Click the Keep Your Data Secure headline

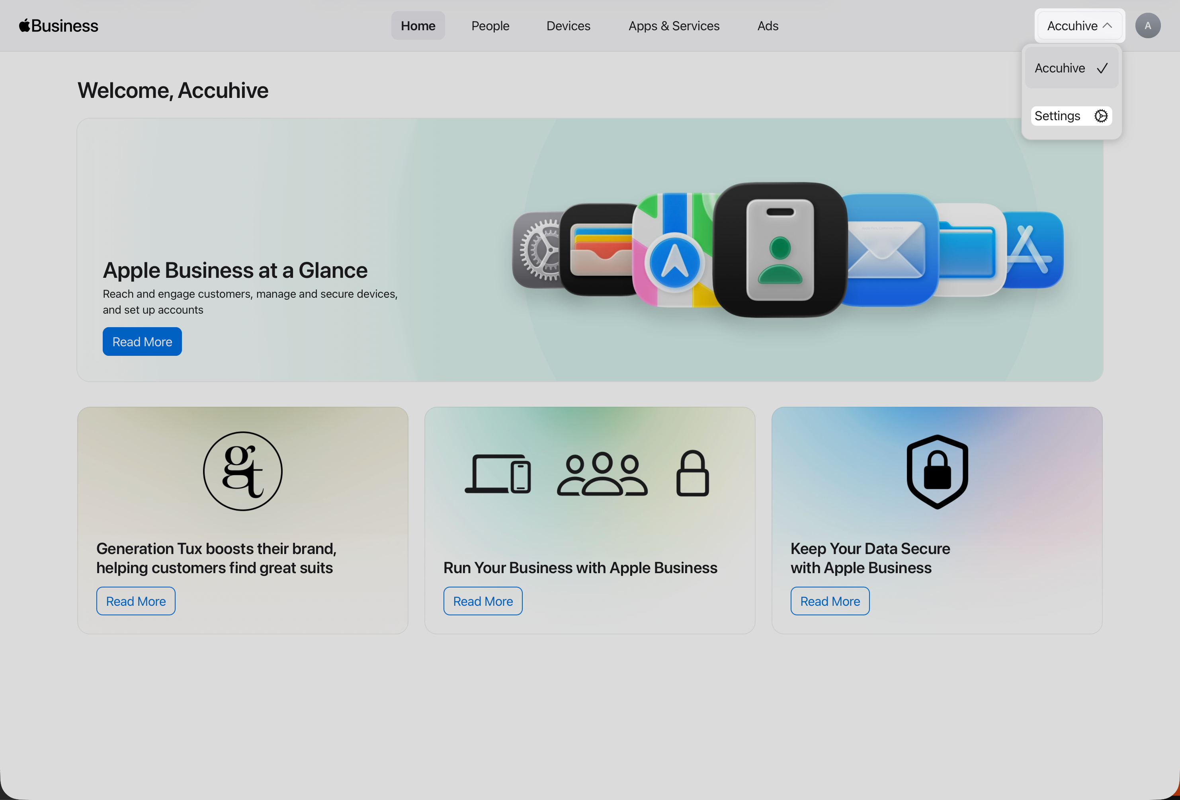870,558
